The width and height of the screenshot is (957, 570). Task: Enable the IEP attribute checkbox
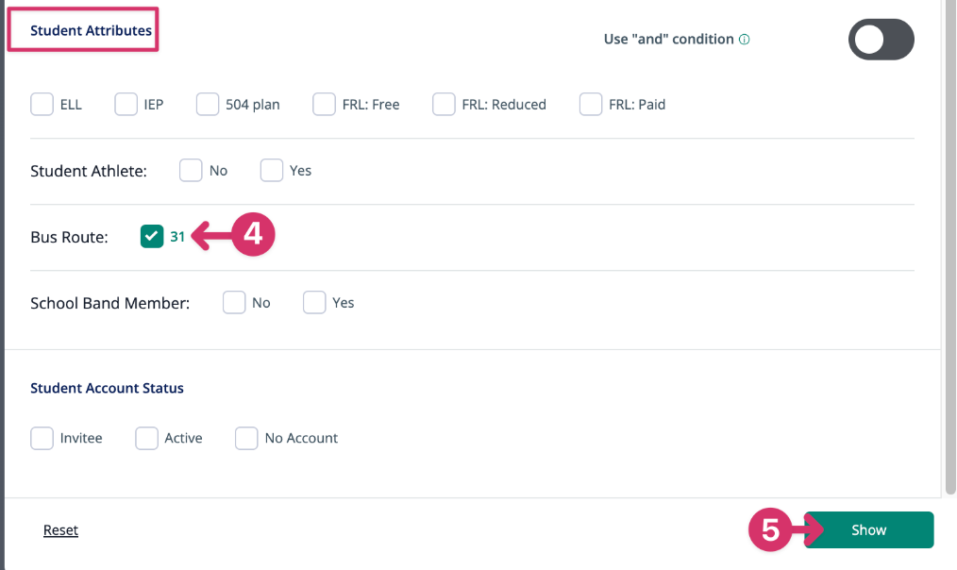126,104
